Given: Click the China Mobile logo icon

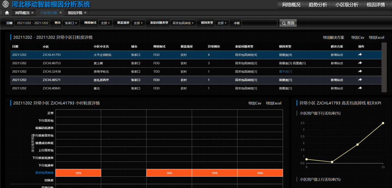Looking at the screenshot, I should point(6,4).
